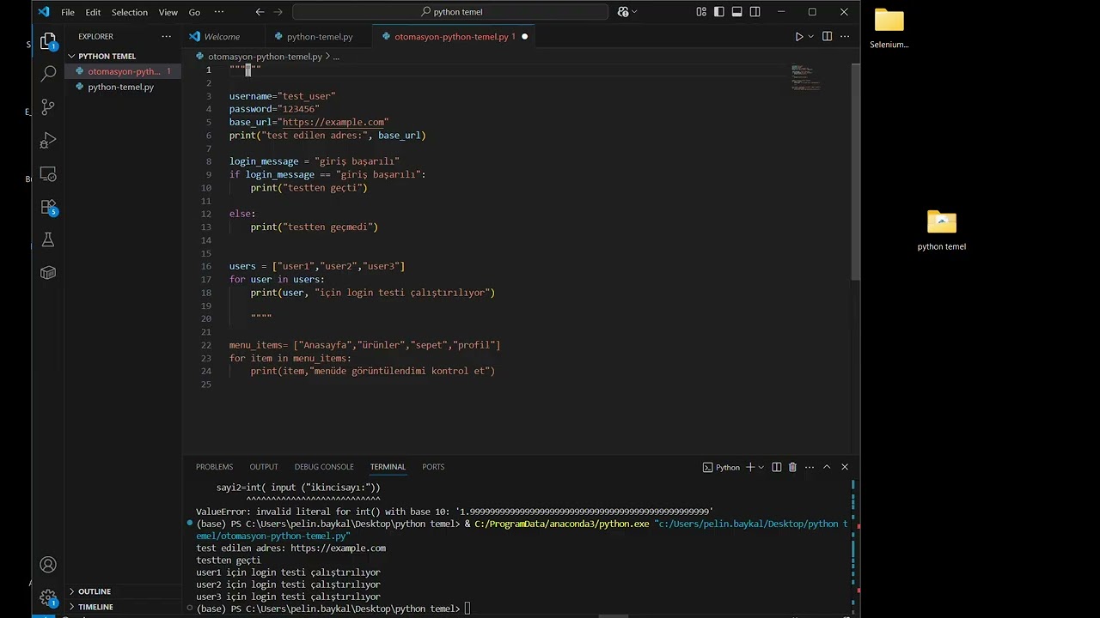Select the Python terminal profile label
The width and height of the screenshot is (1100, 618).
click(721, 467)
